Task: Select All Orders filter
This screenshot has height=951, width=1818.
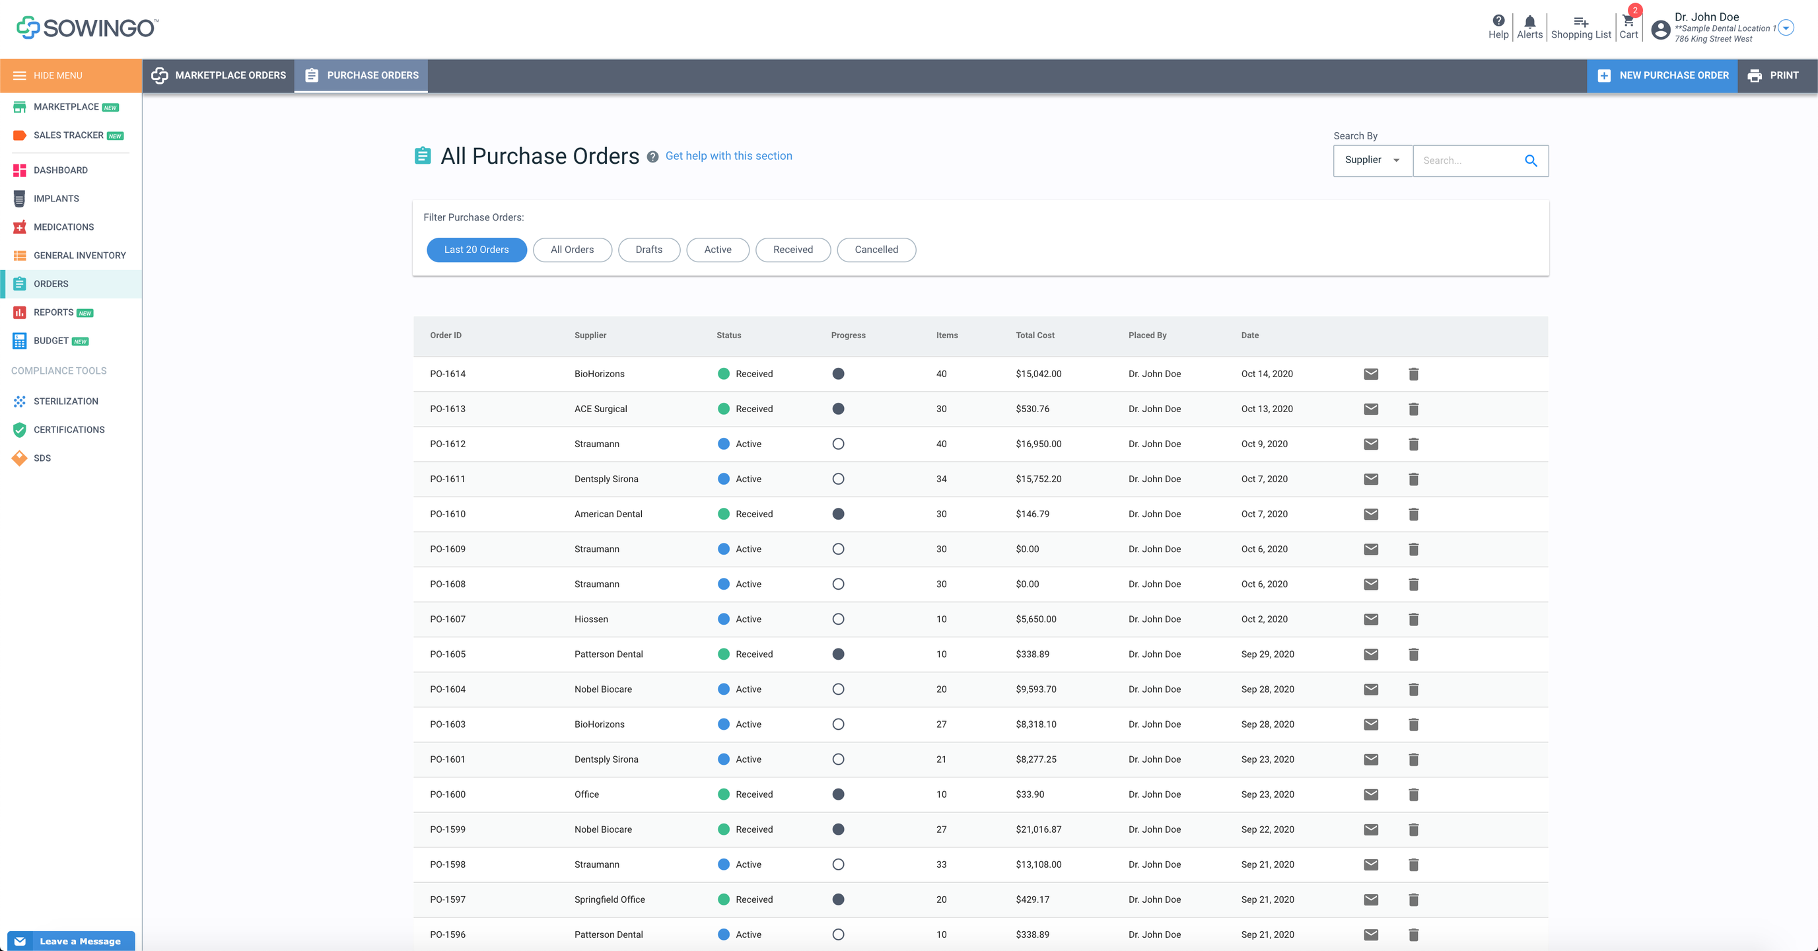Action: coord(572,250)
